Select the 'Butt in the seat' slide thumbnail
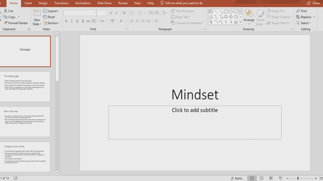The height and width of the screenshot is (181, 323). (25, 122)
